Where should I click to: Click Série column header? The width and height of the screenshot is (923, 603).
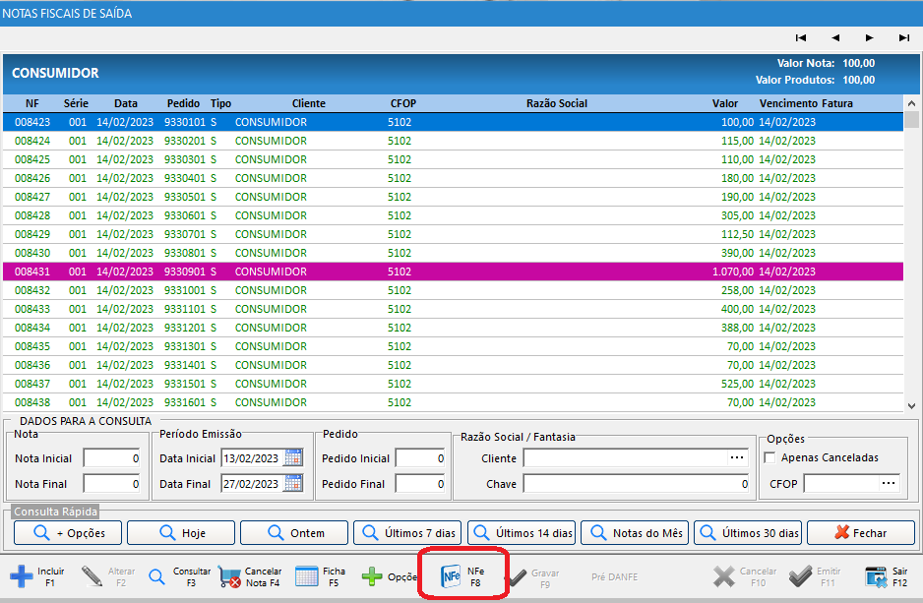click(76, 103)
